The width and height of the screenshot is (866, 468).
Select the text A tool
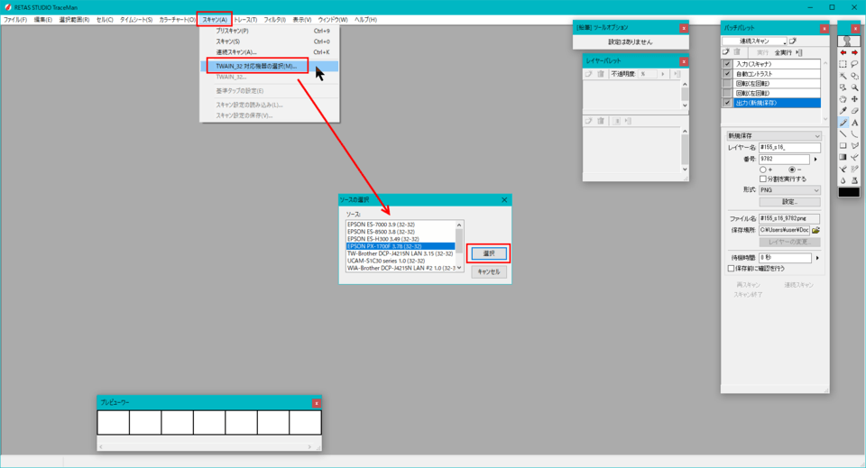[854, 123]
